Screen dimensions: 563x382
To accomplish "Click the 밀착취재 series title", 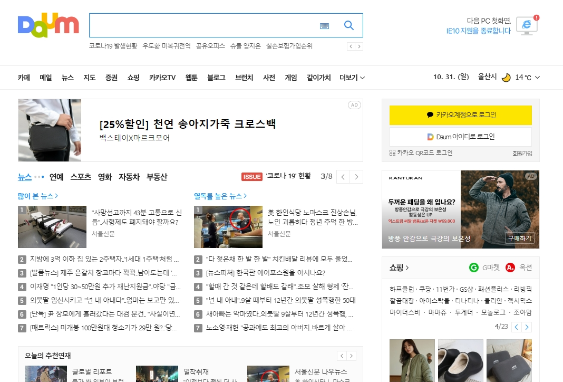I will [196, 371].
